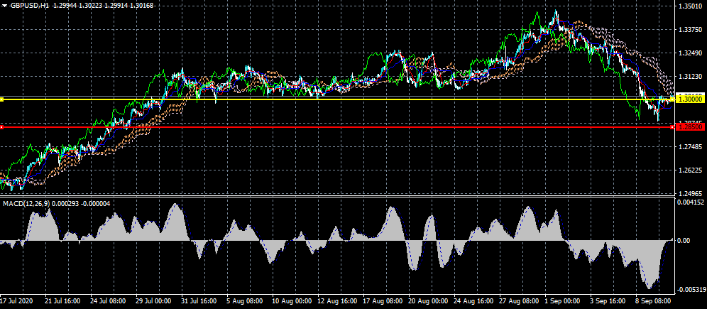The image size is (707, 309).
Task: Click the GBPUSD,H1 chart title text
Action: (x=30, y=5)
